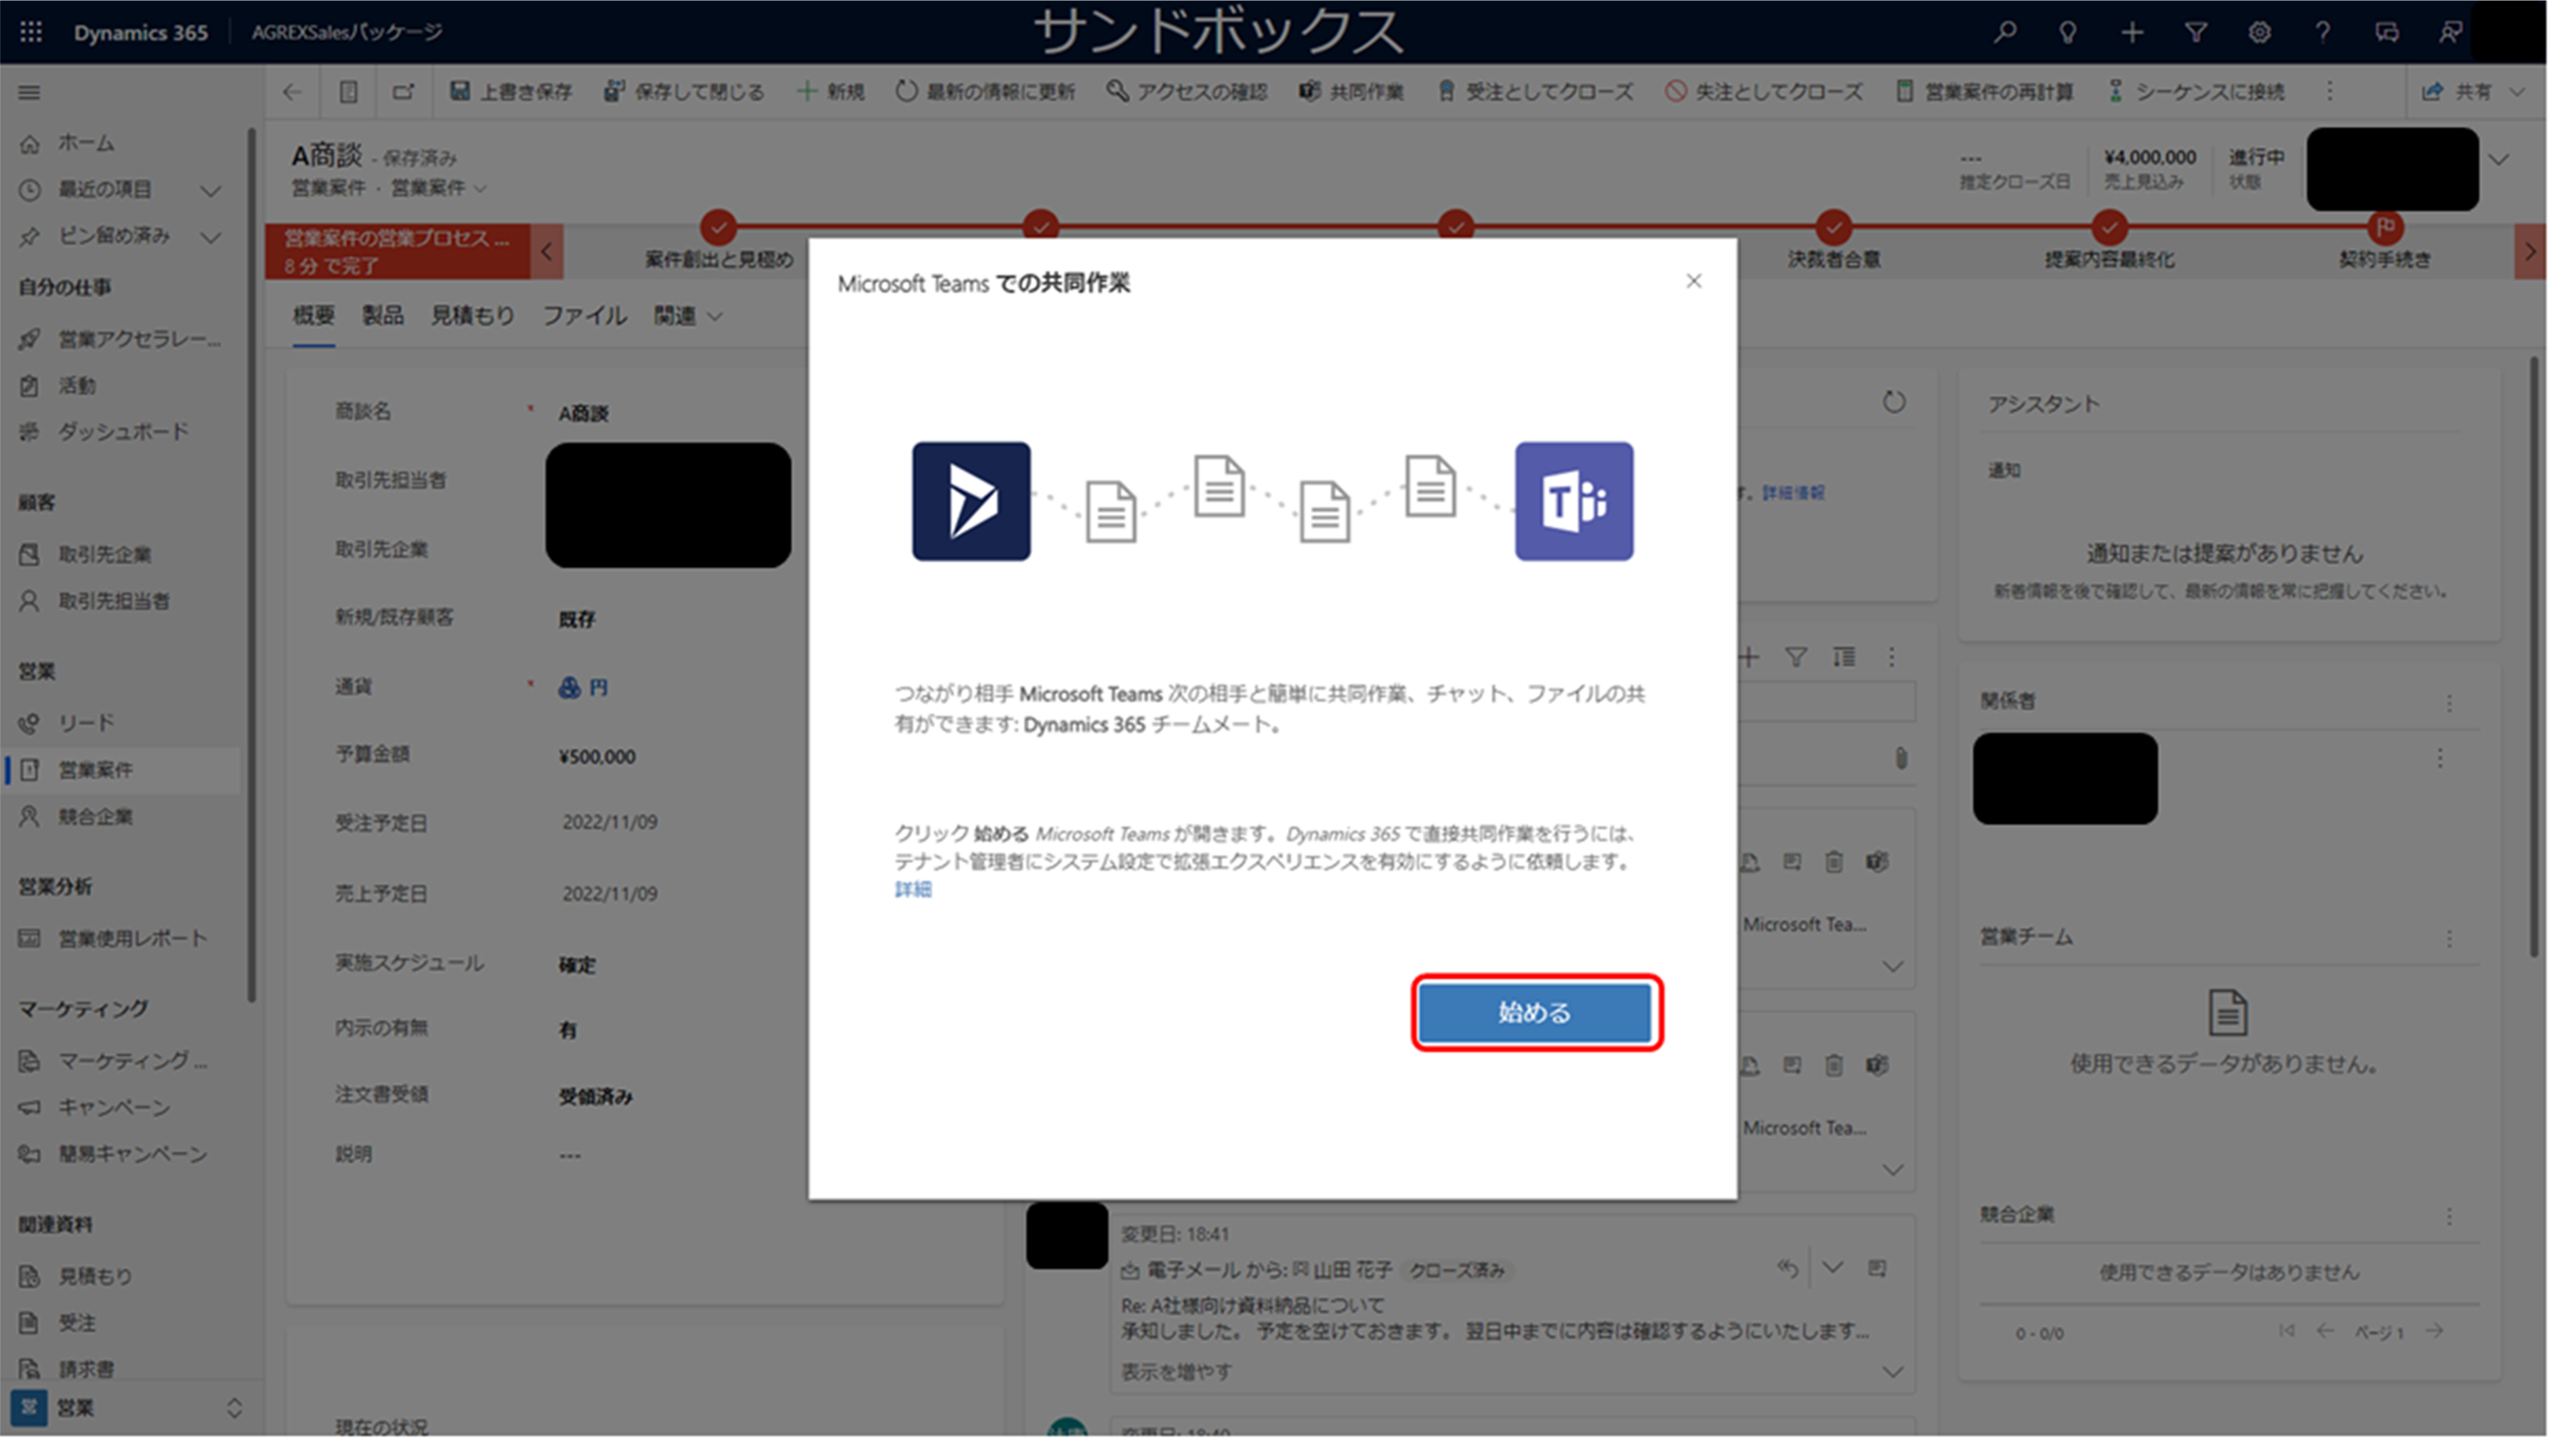
Task: Click 受注としてクローズ command
Action: pos(1535,92)
